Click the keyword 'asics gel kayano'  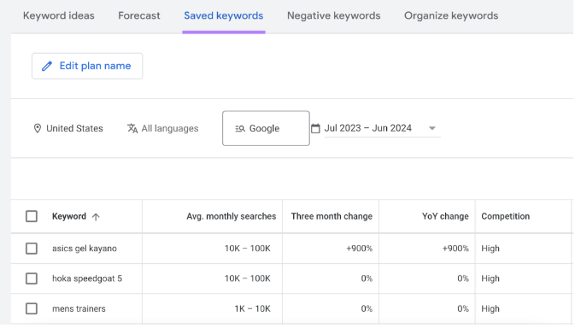click(85, 249)
